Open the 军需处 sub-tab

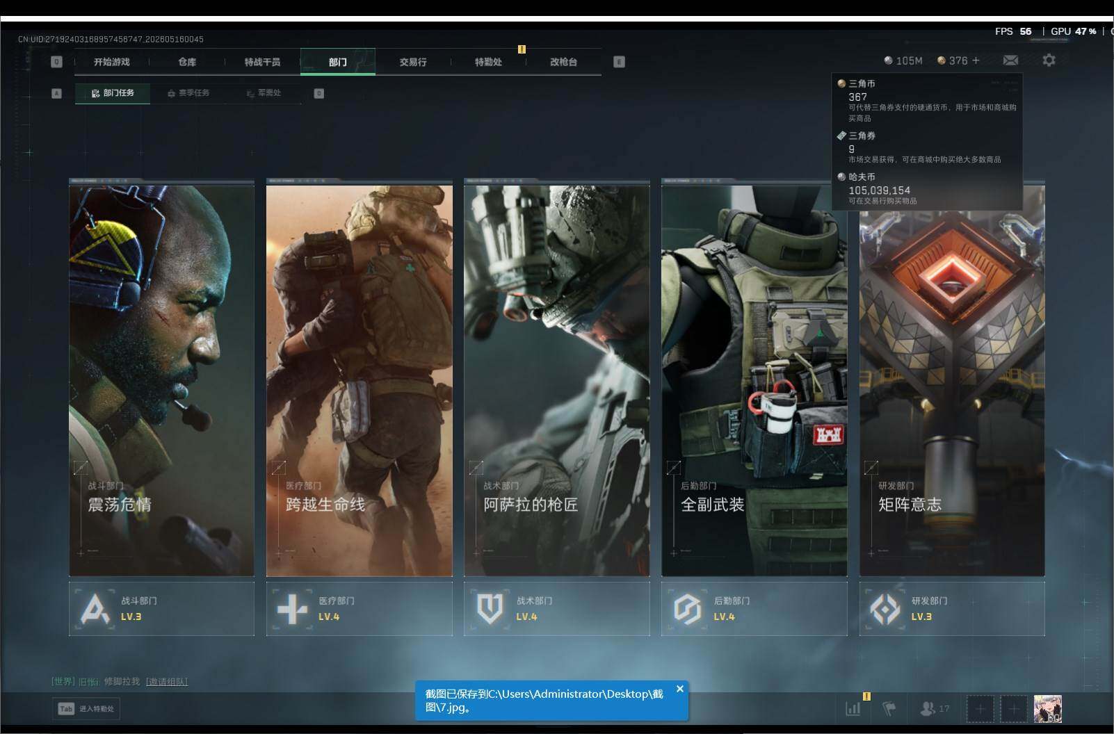pos(264,93)
